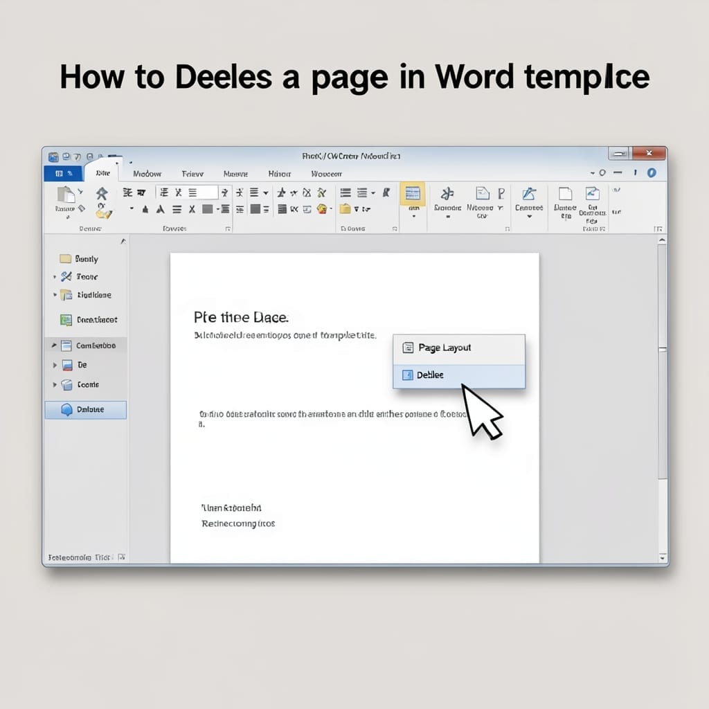The width and height of the screenshot is (709, 709).
Task: Expand the 'Camberobe' sidebar item arrow
Action: pos(54,345)
